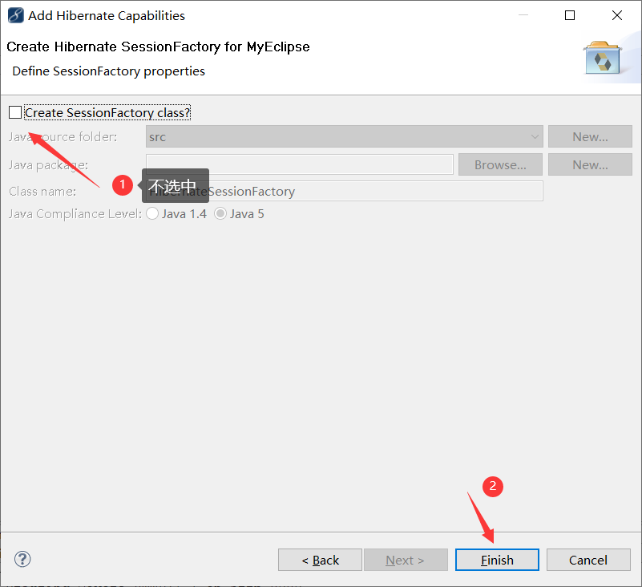Click the 'Create Hibernate SessionFactory for MyEclipse' heading

click(158, 47)
